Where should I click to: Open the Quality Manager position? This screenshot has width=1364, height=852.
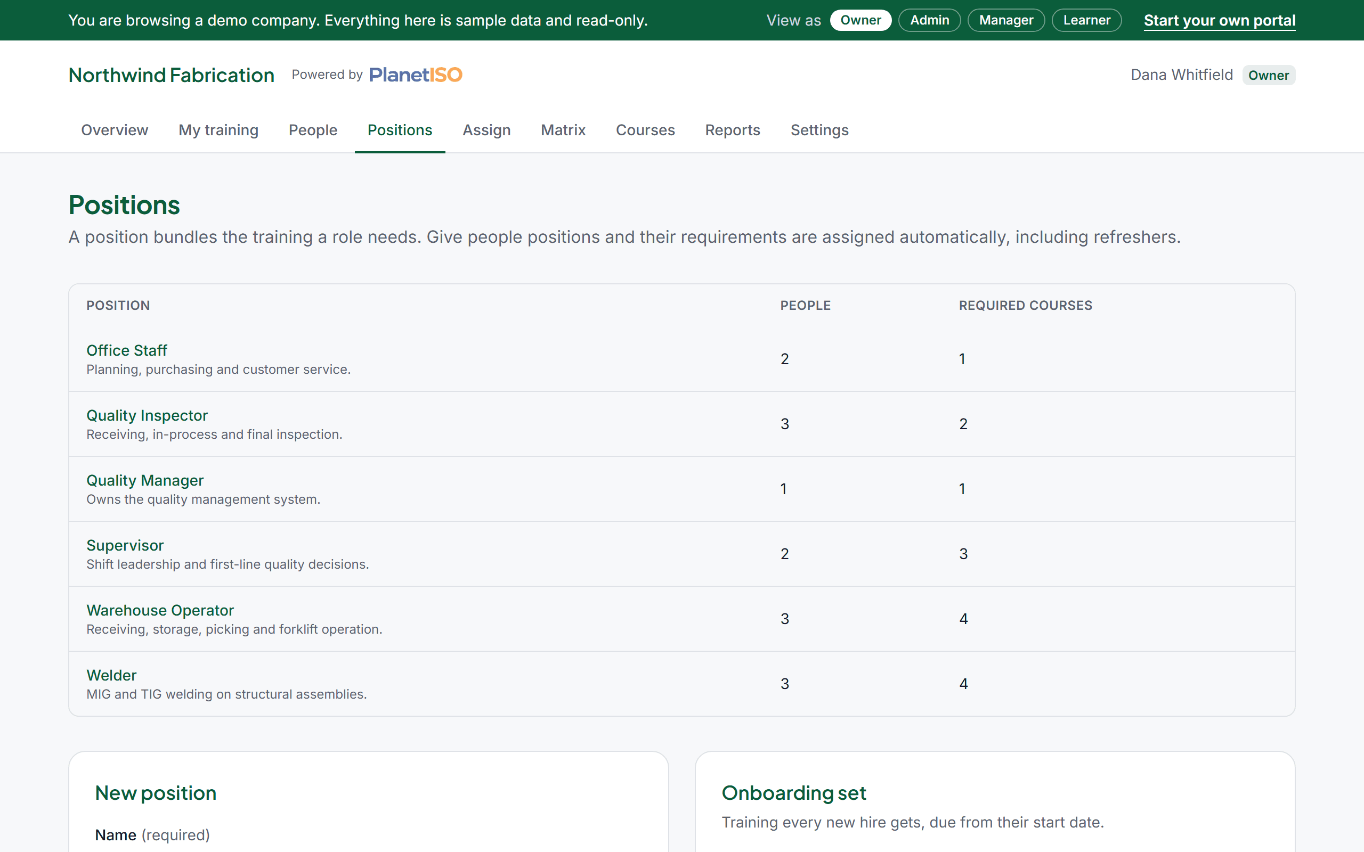coord(145,480)
